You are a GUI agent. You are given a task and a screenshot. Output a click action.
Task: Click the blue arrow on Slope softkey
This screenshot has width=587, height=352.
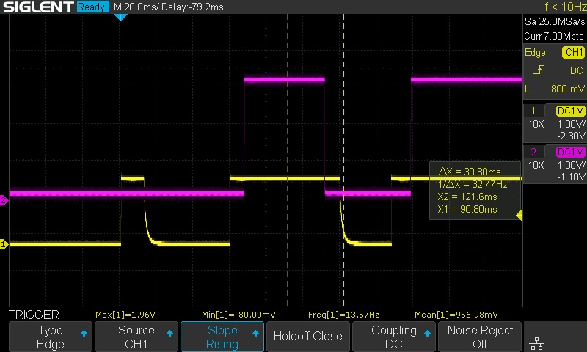[255, 333]
